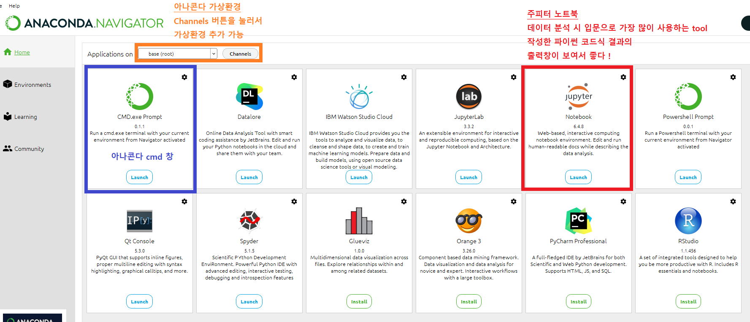Image resolution: width=750 pixels, height=322 pixels.
Task: Open Spyder tile gear options
Action: point(294,201)
